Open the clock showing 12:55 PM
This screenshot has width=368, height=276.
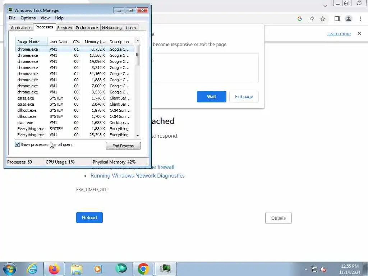click(x=350, y=269)
